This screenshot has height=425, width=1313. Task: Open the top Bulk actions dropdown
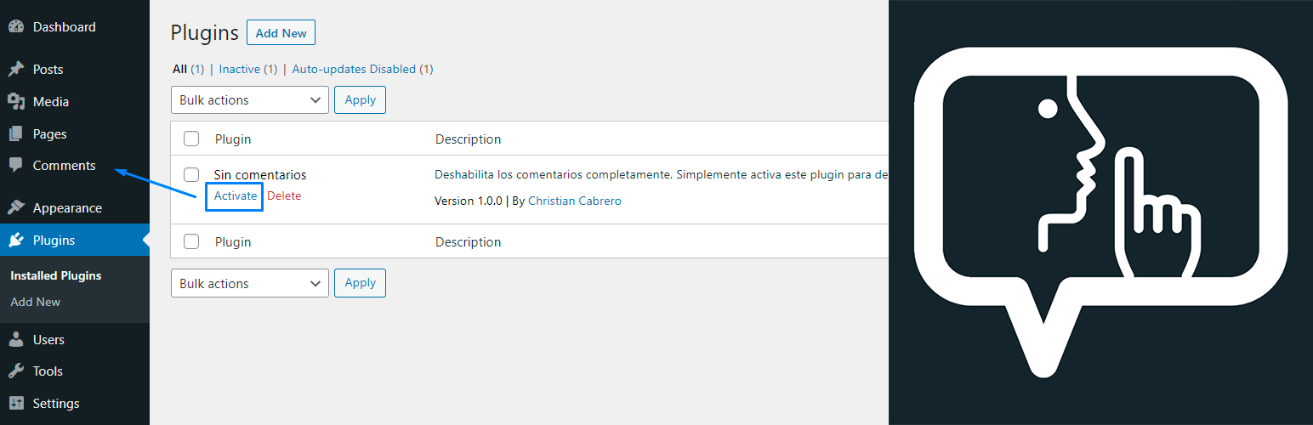pos(249,100)
